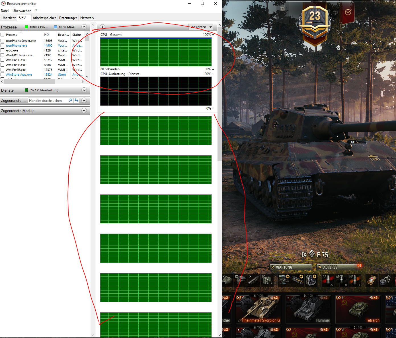Expand the Dienste section
This screenshot has width=396, height=338.
pos(84,90)
